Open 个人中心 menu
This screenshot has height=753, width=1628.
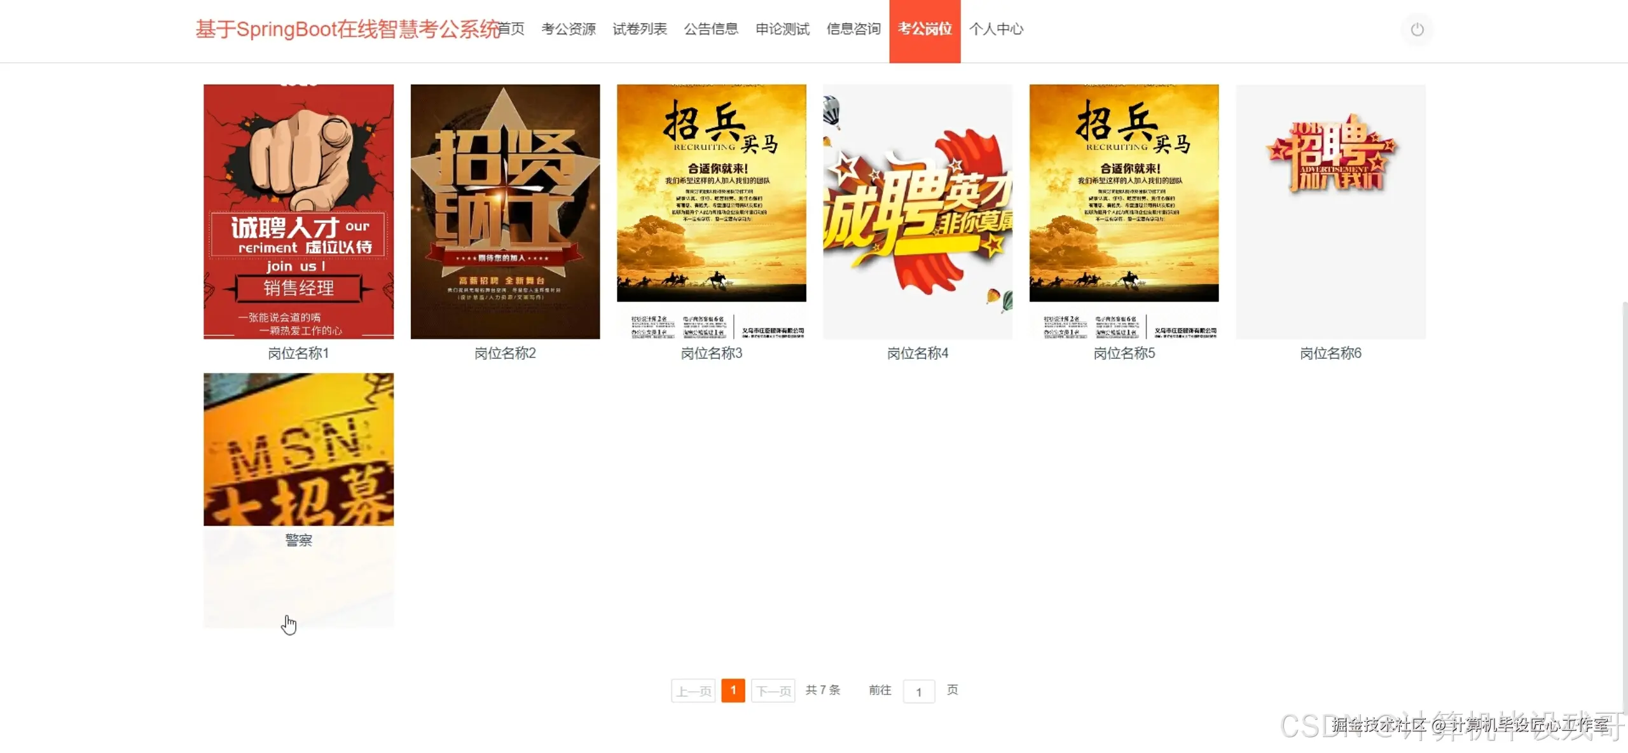996,29
